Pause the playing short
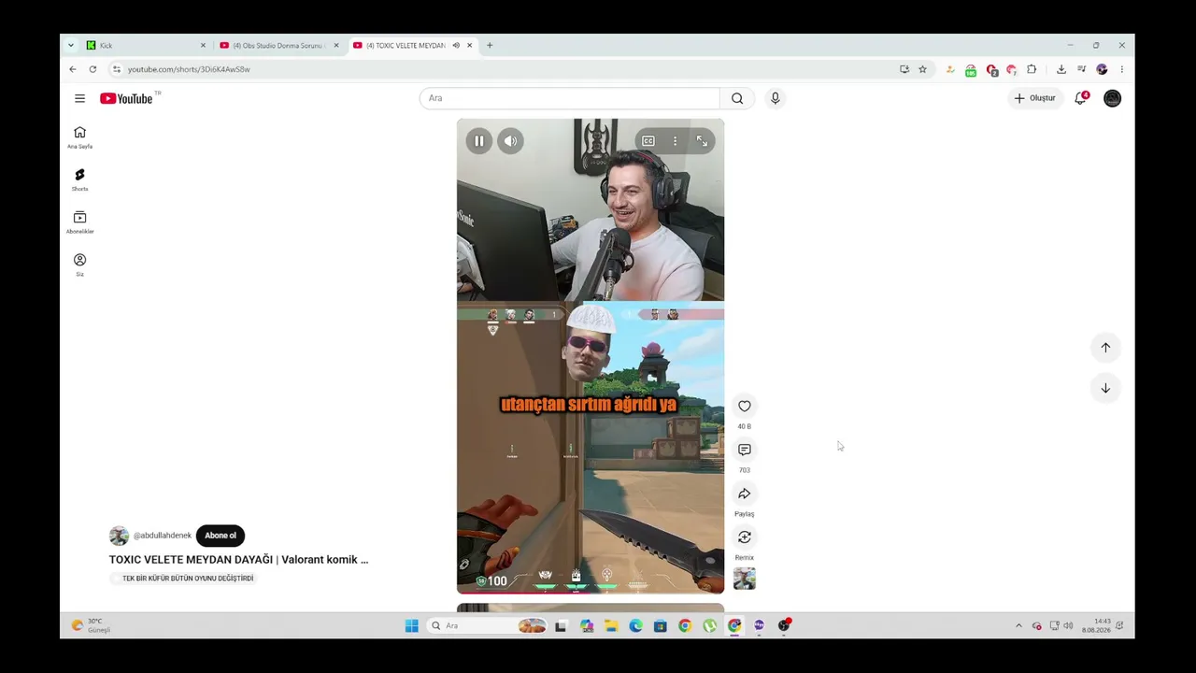Screen dimensions: 1196x673 479,141
